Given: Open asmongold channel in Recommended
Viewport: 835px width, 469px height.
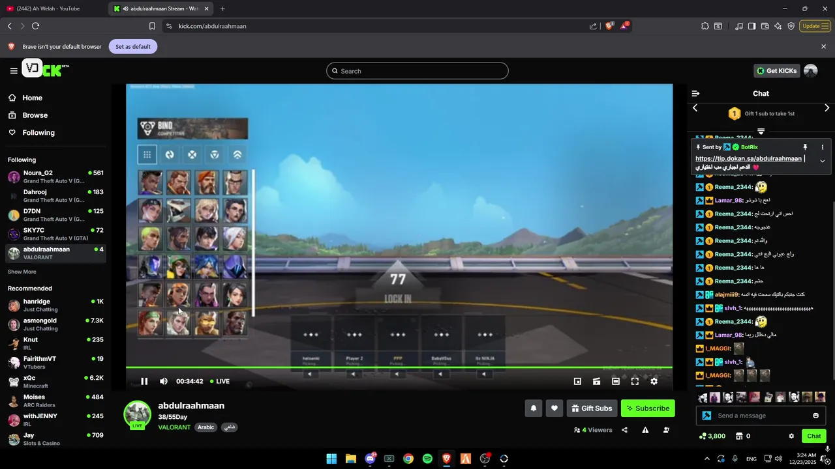Looking at the screenshot, I should click(55, 324).
